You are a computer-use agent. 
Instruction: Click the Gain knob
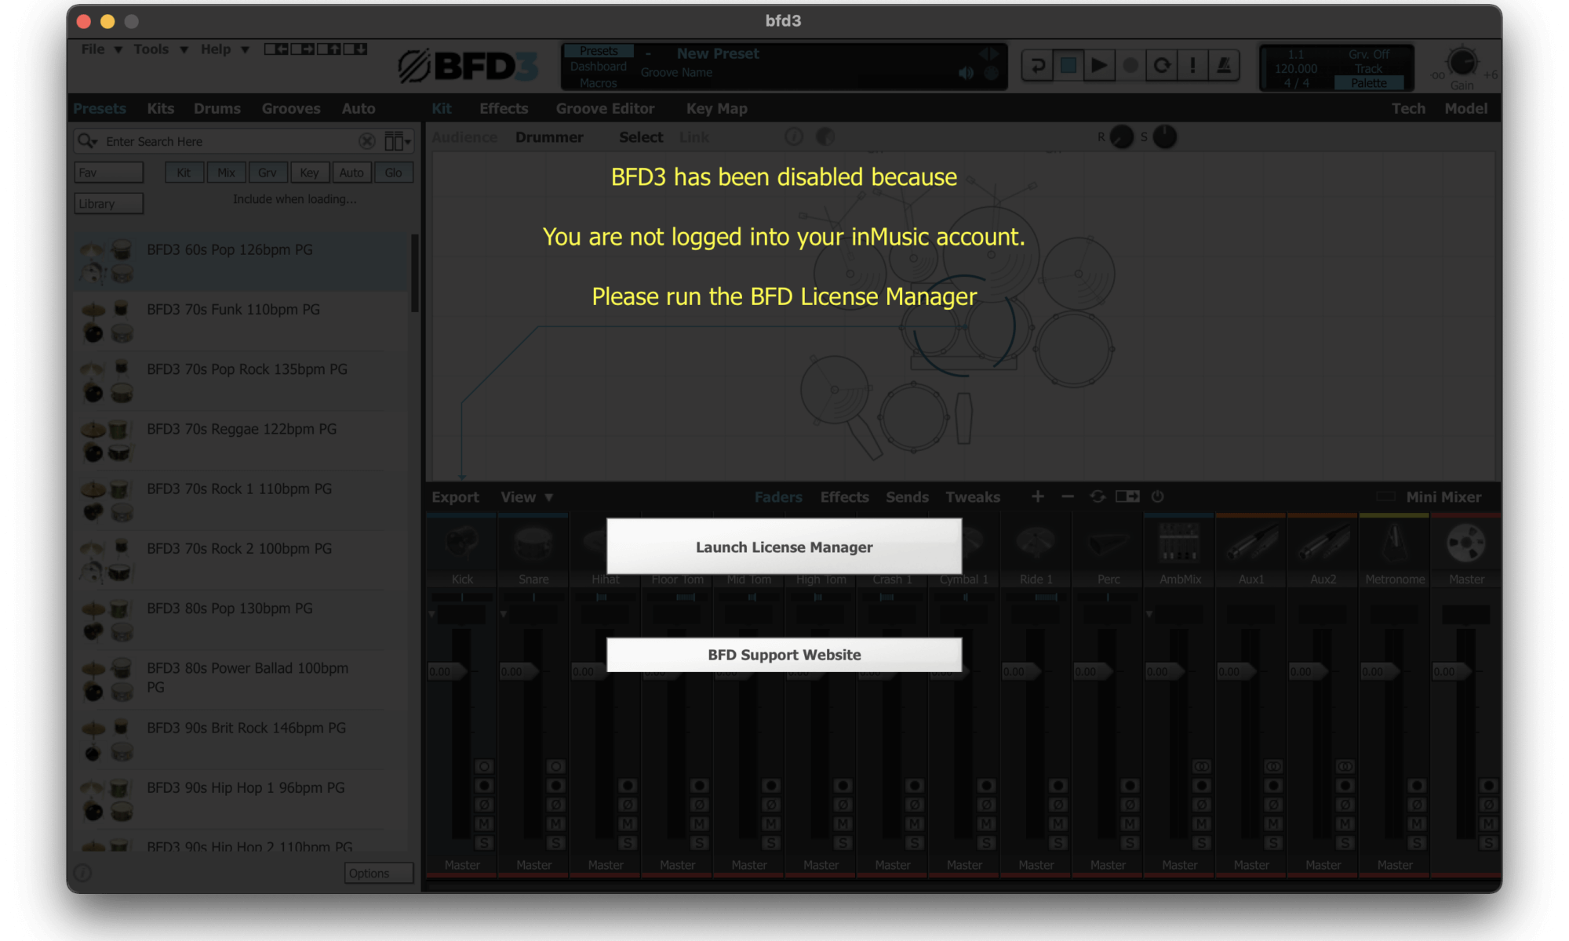click(1462, 62)
